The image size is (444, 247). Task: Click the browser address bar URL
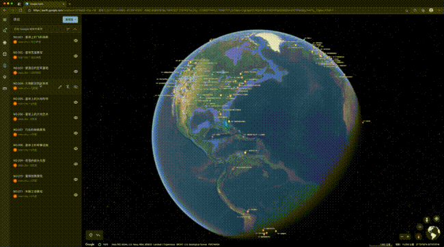pyautogui.click(x=183, y=10)
